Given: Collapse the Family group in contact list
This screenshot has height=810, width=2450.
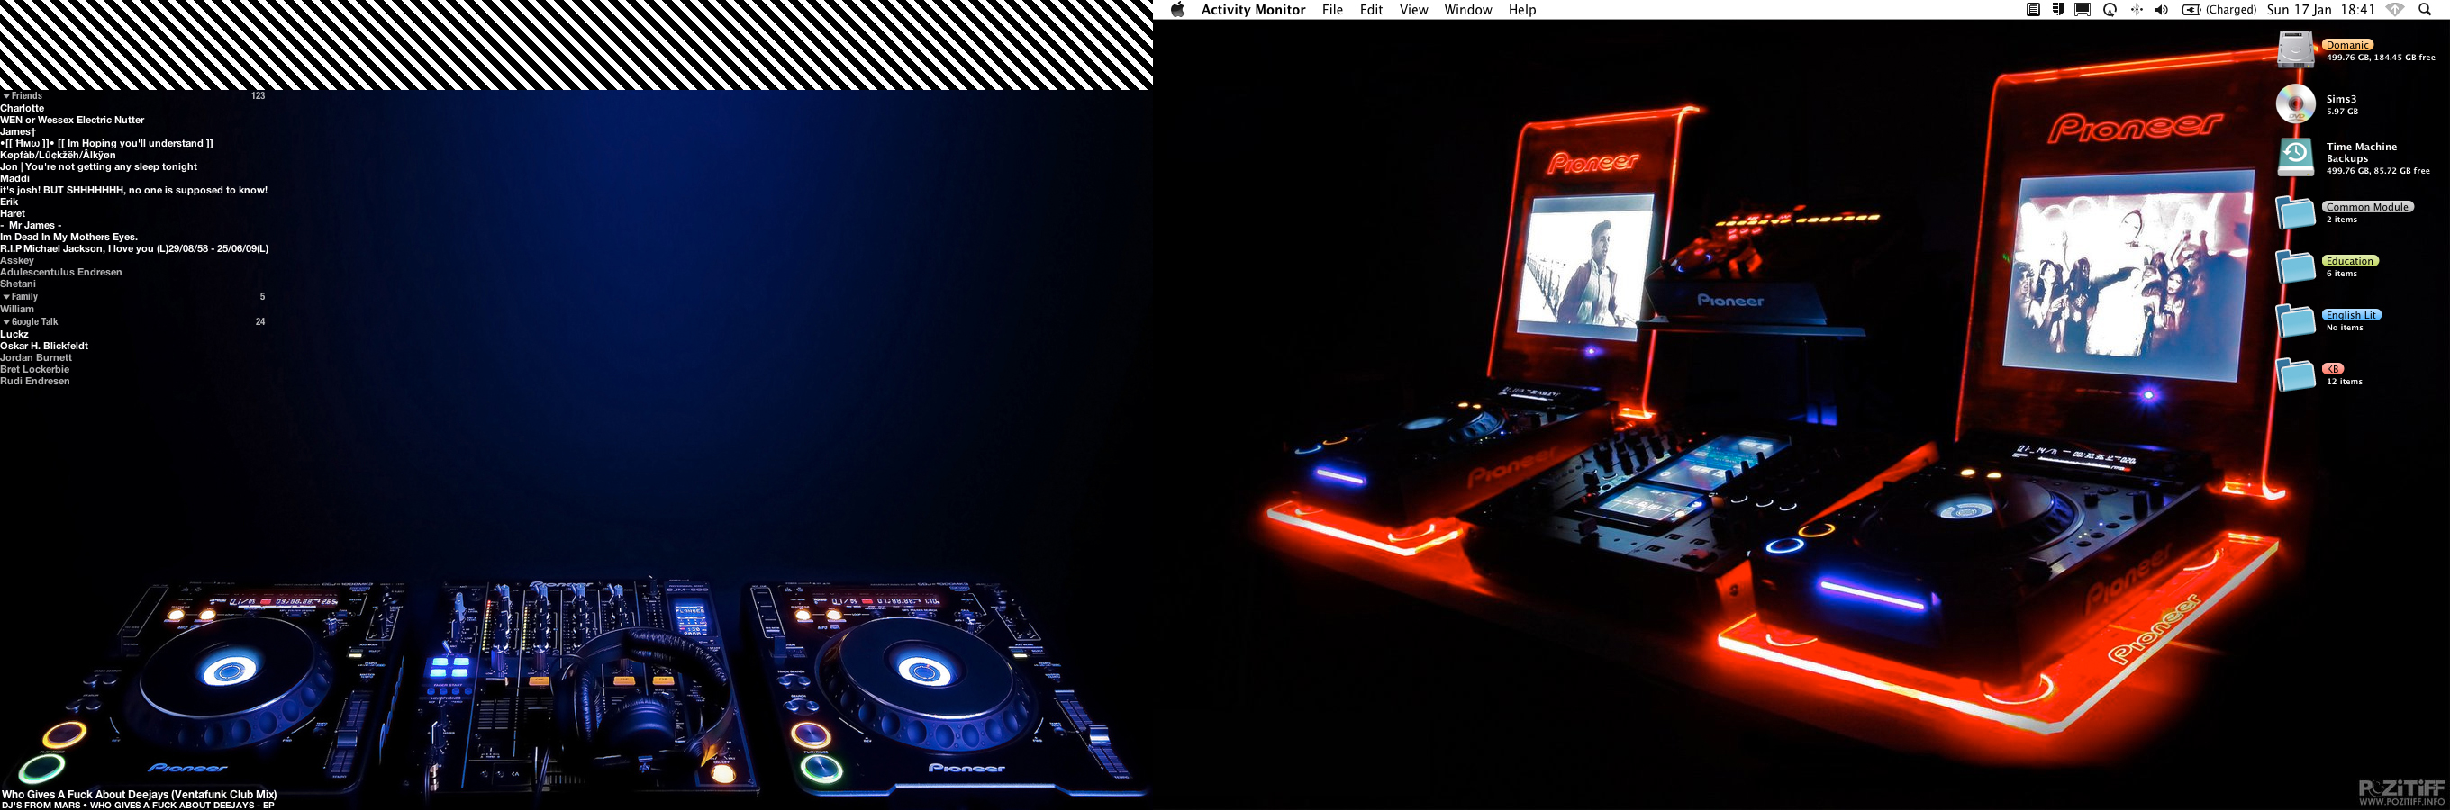Looking at the screenshot, I should coord(6,297).
